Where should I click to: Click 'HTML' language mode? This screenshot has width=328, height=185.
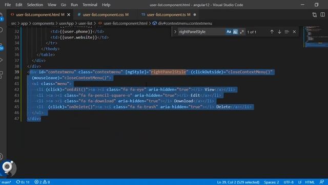[x=310, y=182]
